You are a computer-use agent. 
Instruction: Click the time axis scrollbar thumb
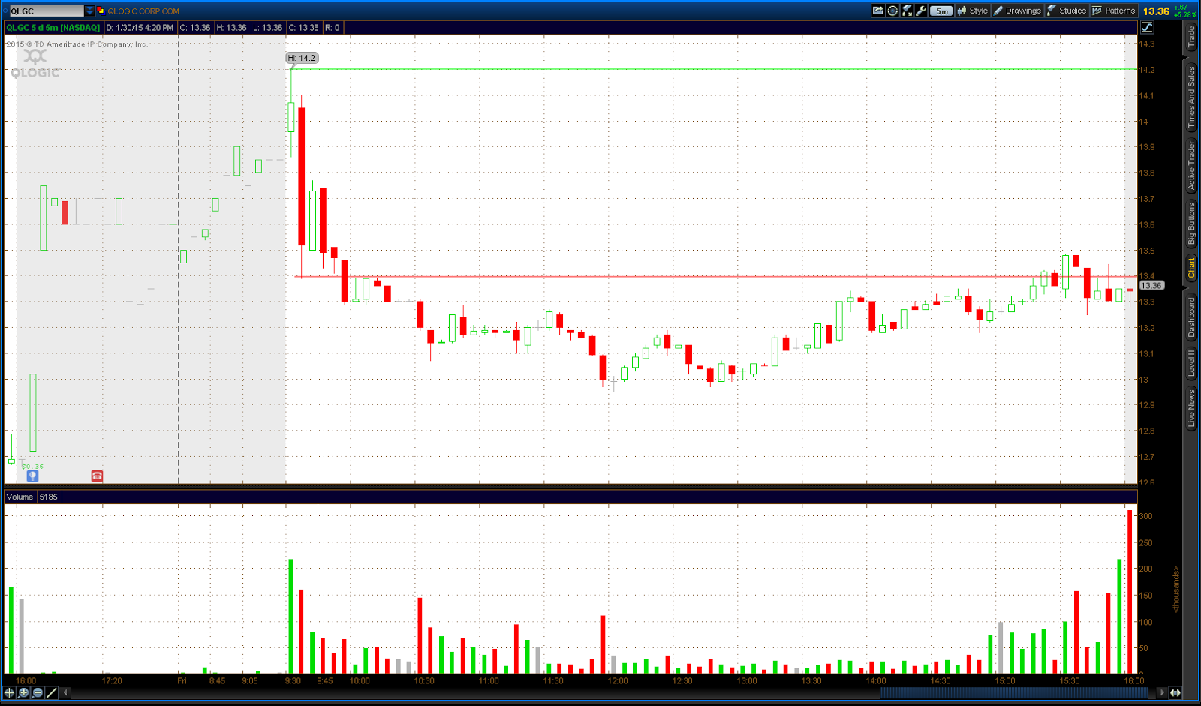pyautogui.click(x=1013, y=692)
